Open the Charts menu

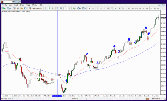click(x=22, y=5)
